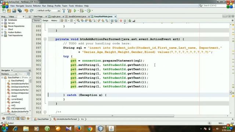Image resolution: width=235 pixels, height=132 pixels.
Task: Click the Shift Line Left icon
Action: [x=112, y=21]
